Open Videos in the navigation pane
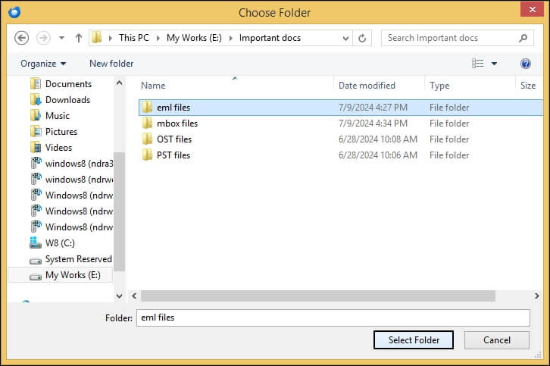Screen dimensions: 550x366 (58, 147)
